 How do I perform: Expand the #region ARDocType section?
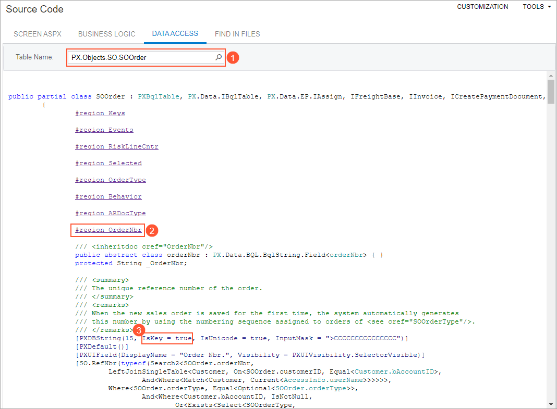(111, 213)
